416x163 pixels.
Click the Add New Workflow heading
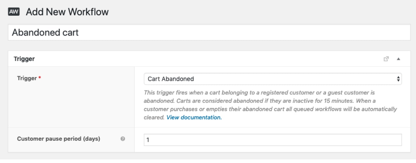(x=67, y=12)
